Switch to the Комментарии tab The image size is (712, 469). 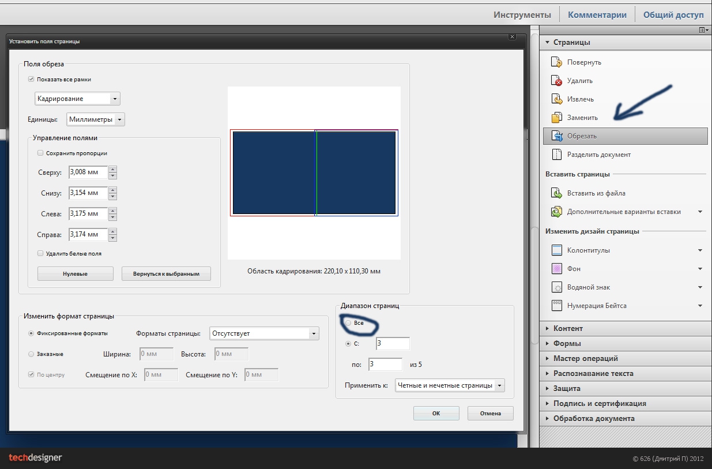(597, 15)
